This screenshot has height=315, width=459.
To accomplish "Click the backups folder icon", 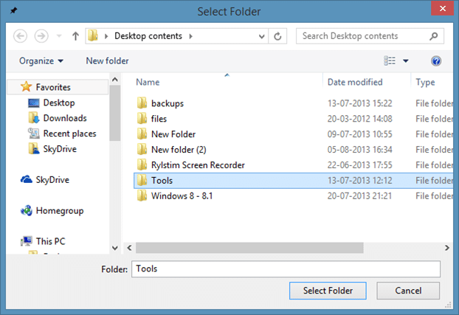I will coord(142,103).
